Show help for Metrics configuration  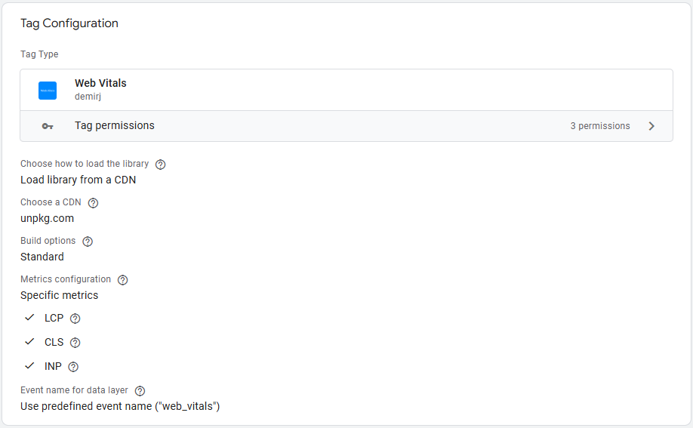(122, 280)
